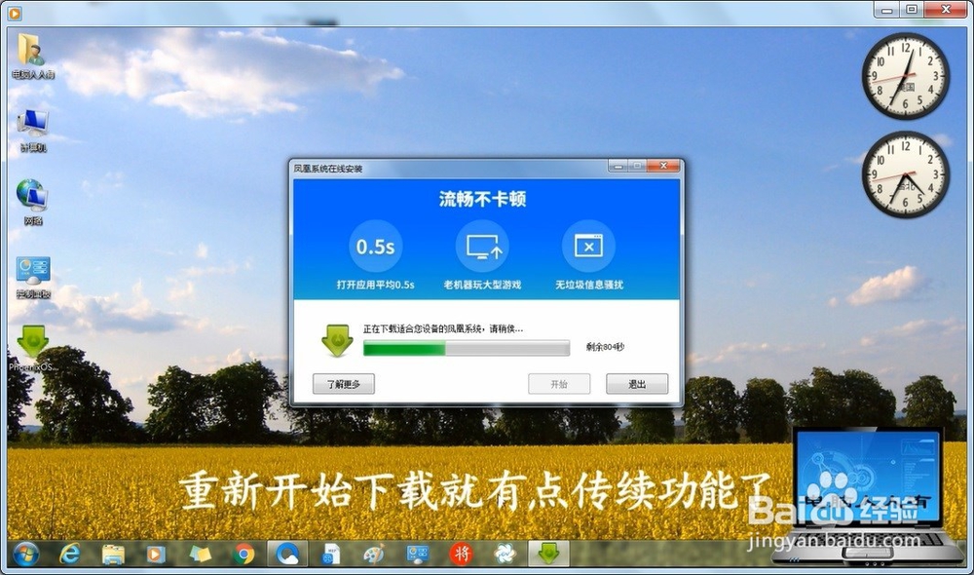Screen dimensions: 974x575
Task: Click the 正在下载适合您设备的凤凰系统 status text
Action: point(443,328)
